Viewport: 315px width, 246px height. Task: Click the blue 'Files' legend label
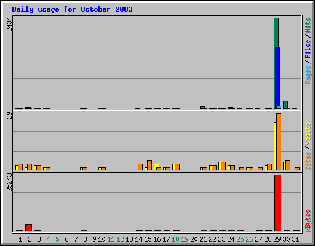point(308,49)
